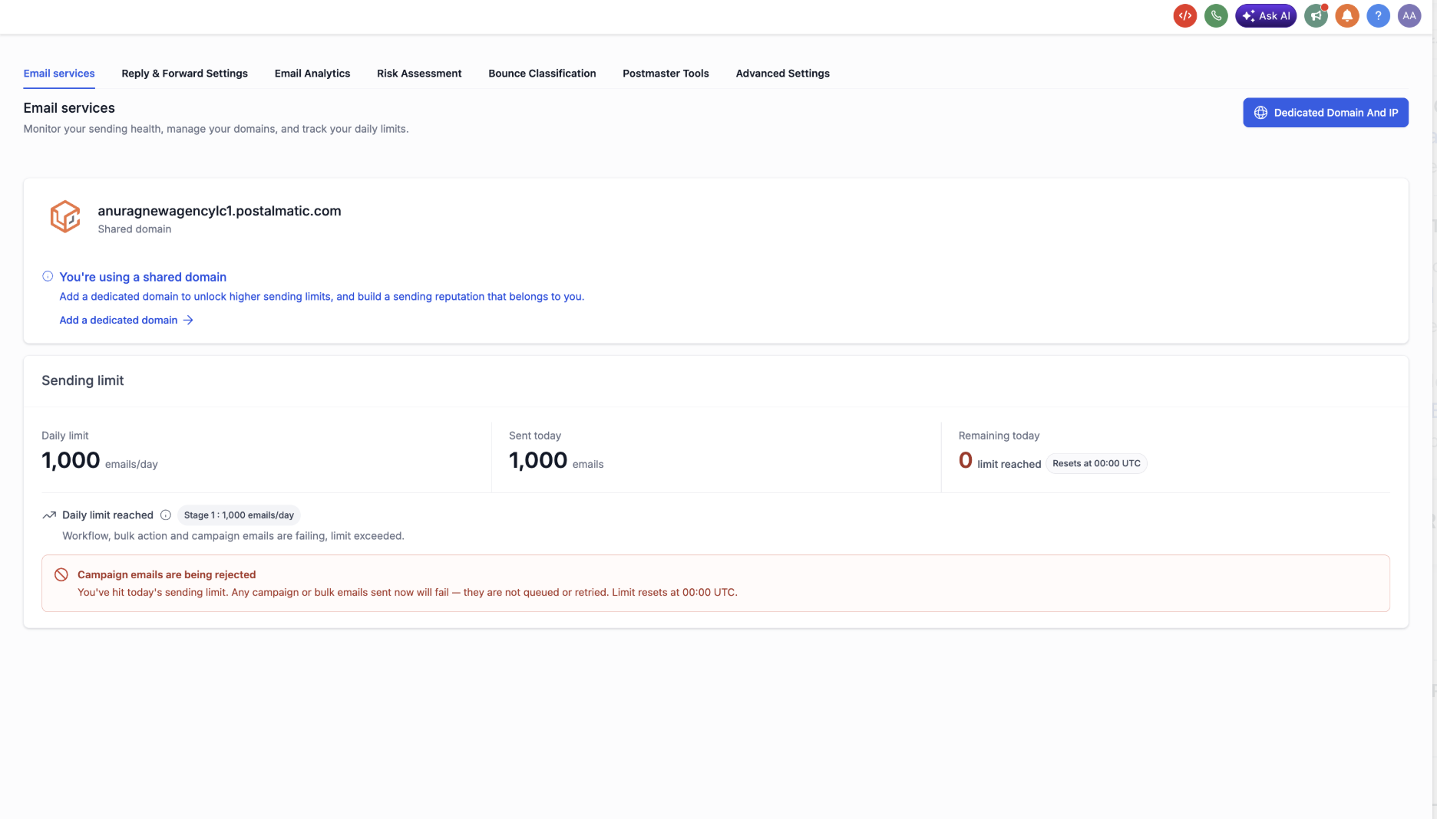
Task: Select the Bounce Classification tab
Action: pyautogui.click(x=542, y=74)
